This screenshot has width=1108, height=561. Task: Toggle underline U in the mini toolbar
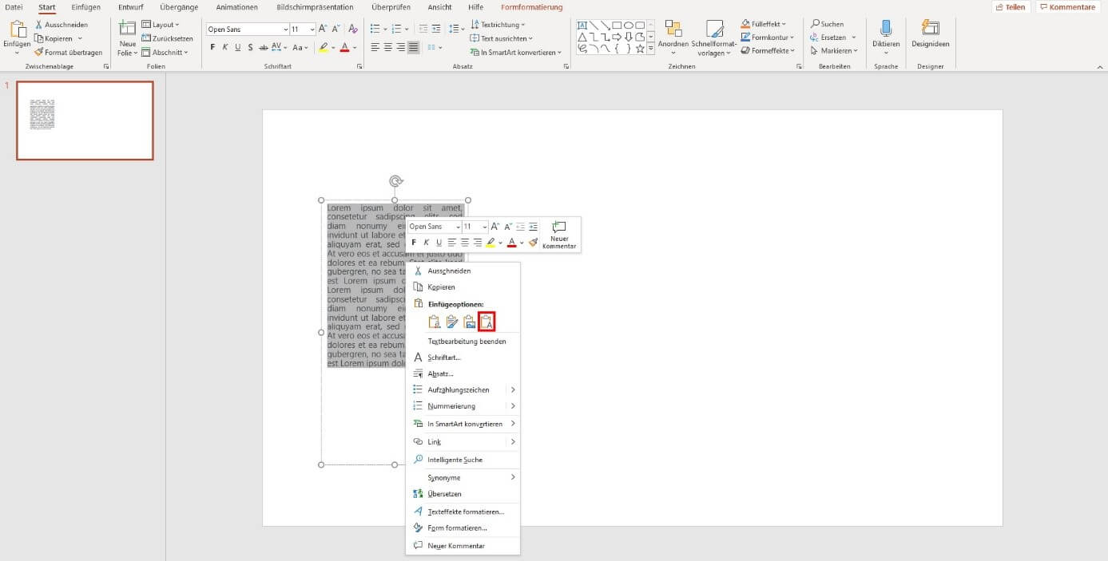(x=439, y=243)
